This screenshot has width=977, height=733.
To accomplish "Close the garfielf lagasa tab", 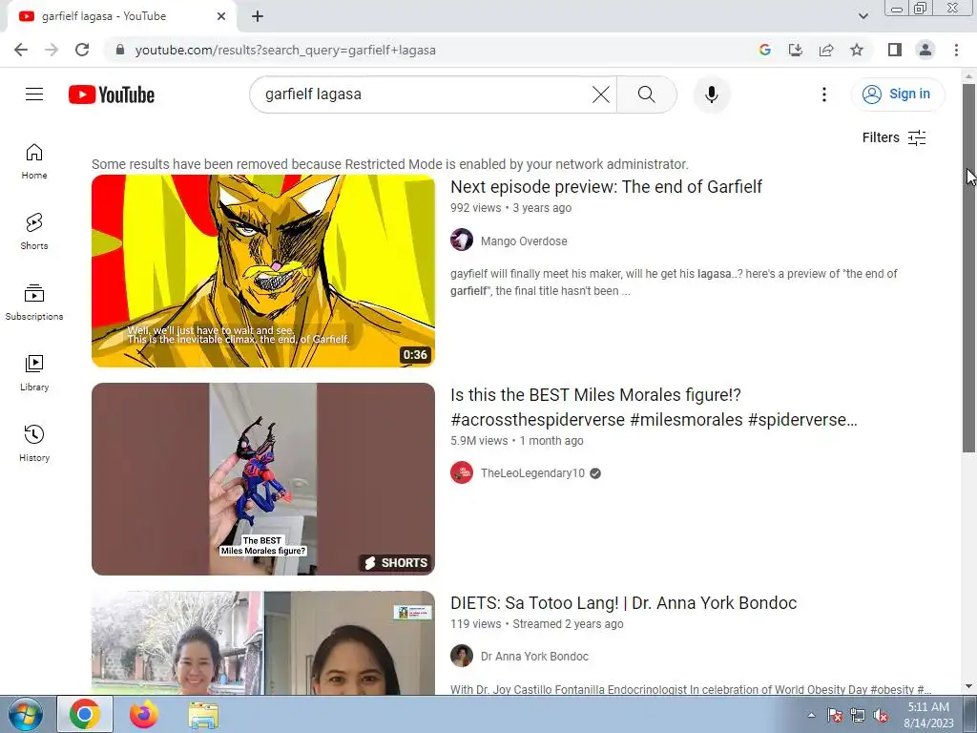I will pyautogui.click(x=221, y=16).
